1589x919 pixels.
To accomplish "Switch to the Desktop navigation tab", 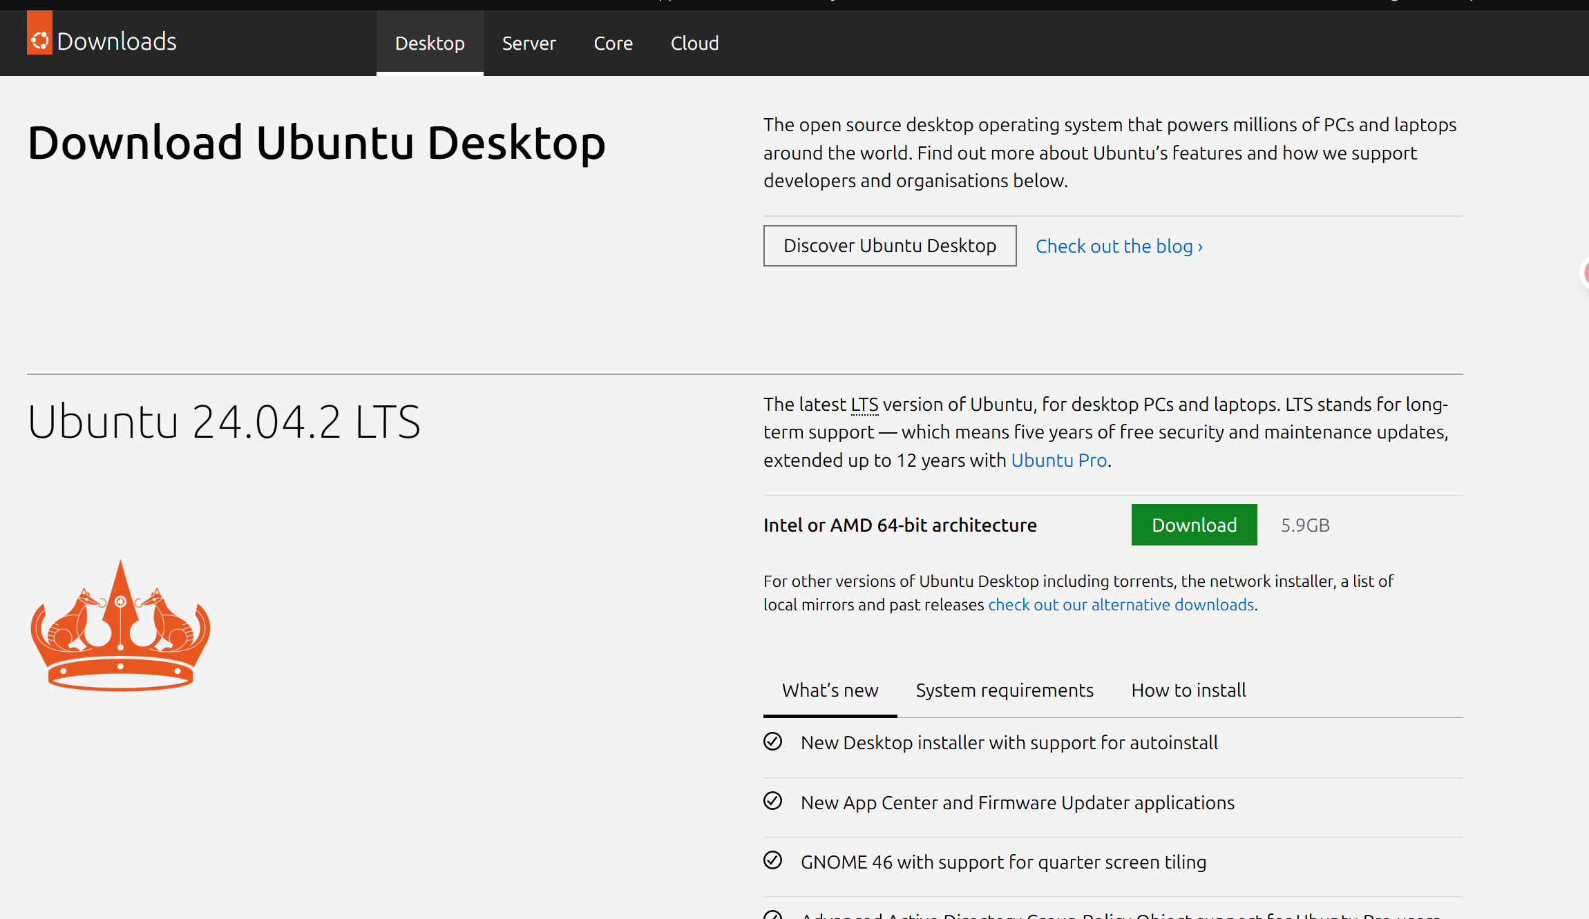I will pyautogui.click(x=430, y=43).
